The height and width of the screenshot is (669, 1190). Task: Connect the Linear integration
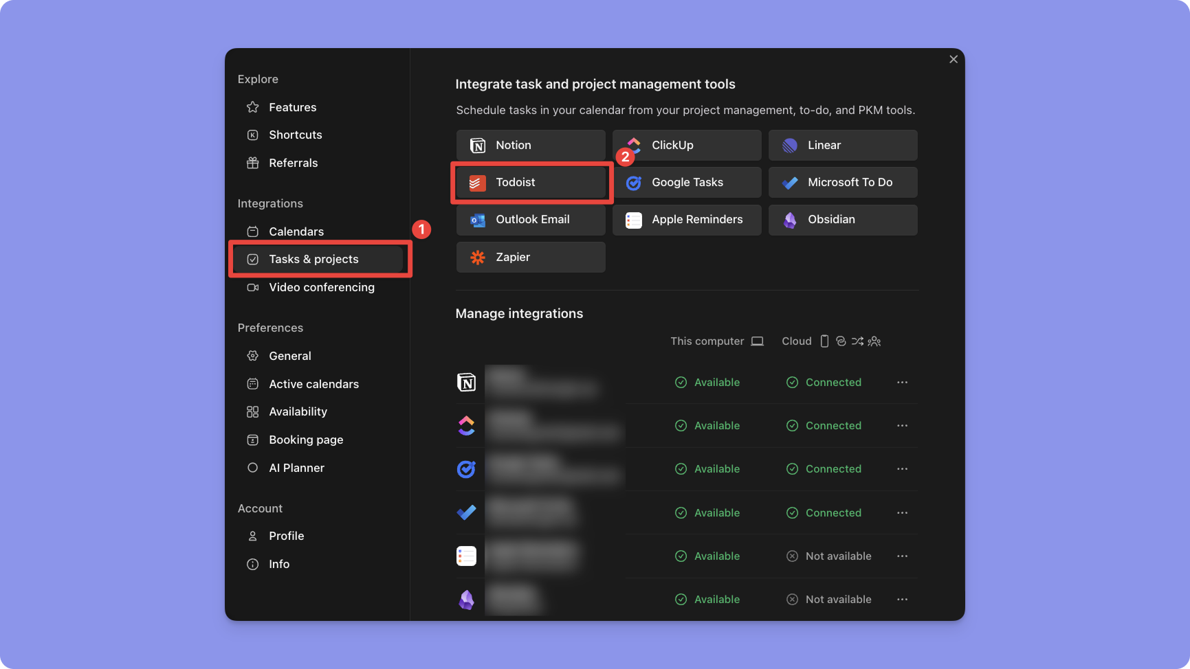coord(843,145)
